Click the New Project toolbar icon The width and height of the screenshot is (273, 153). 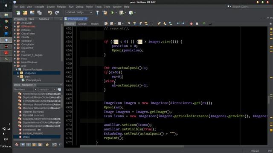click(25, 12)
